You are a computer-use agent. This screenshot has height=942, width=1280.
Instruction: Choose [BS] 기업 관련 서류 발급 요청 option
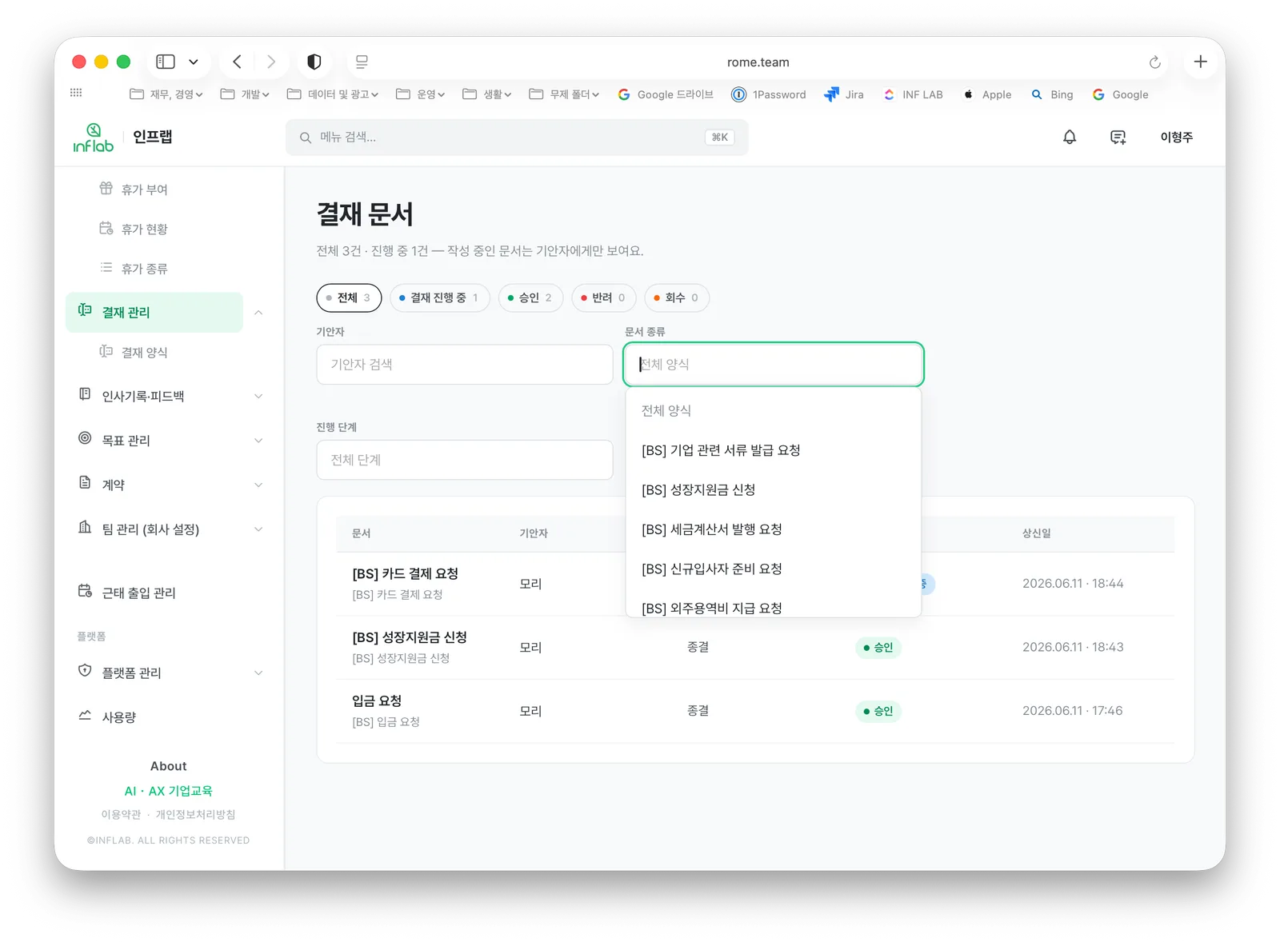point(774,450)
